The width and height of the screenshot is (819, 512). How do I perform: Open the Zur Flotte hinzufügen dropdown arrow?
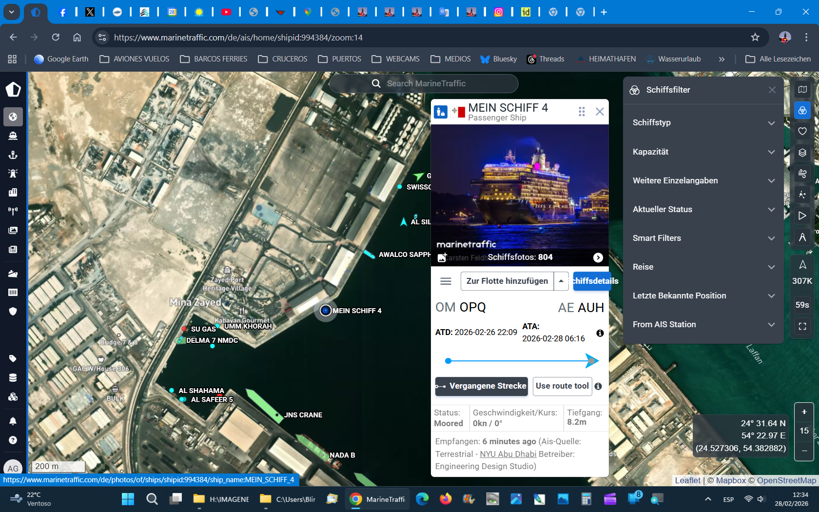(561, 281)
